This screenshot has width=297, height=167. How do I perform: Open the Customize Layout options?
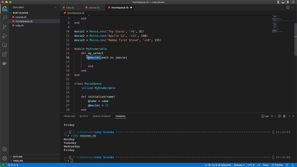coord(293,2)
